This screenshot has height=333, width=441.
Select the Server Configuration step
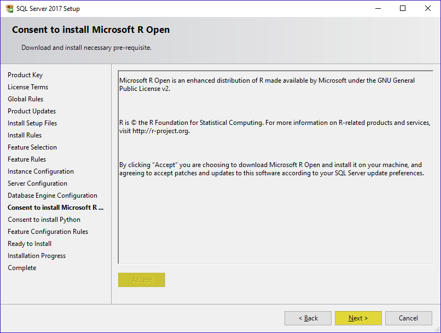pyautogui.click(x=37, y=183)
